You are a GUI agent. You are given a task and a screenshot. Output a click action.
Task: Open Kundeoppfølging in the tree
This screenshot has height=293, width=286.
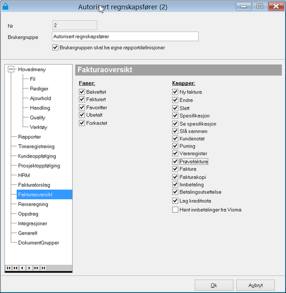click(37, 156)
